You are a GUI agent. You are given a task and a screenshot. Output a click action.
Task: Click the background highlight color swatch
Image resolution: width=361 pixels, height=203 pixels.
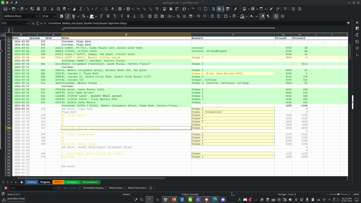pyautogui.click(x=92, y=16)
